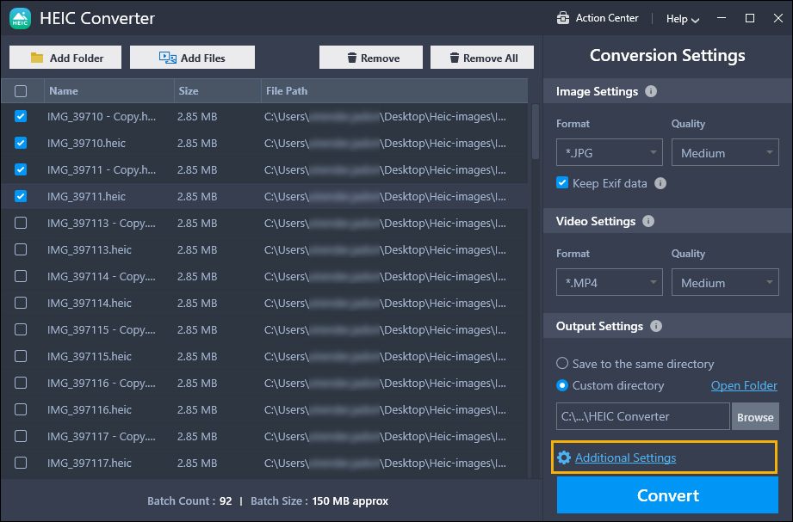Open the image Quality Medium dropdown
This screenshot has width=793, height=522.
tap(725, 152)
